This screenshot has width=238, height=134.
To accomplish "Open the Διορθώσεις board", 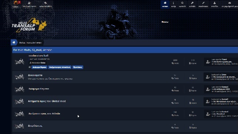I will tap(35, 126).
